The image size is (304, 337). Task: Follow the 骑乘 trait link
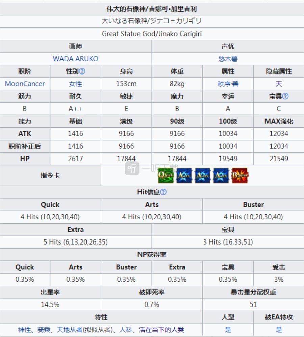[44, 330]
